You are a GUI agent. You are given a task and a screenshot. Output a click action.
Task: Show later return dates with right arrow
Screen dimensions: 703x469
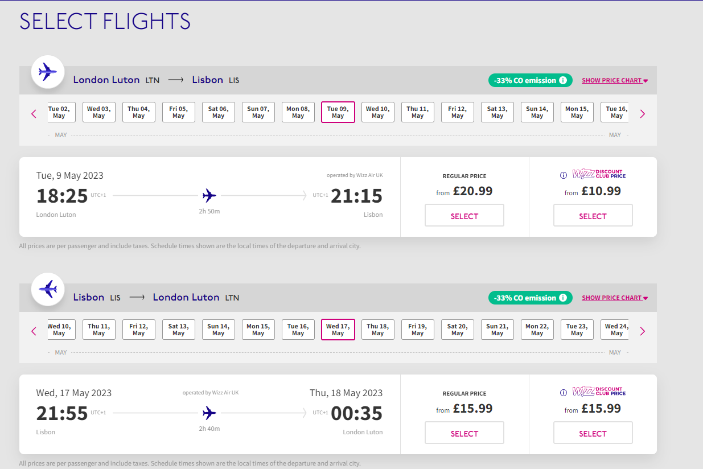pyautogui.click(x=643, y=331)
